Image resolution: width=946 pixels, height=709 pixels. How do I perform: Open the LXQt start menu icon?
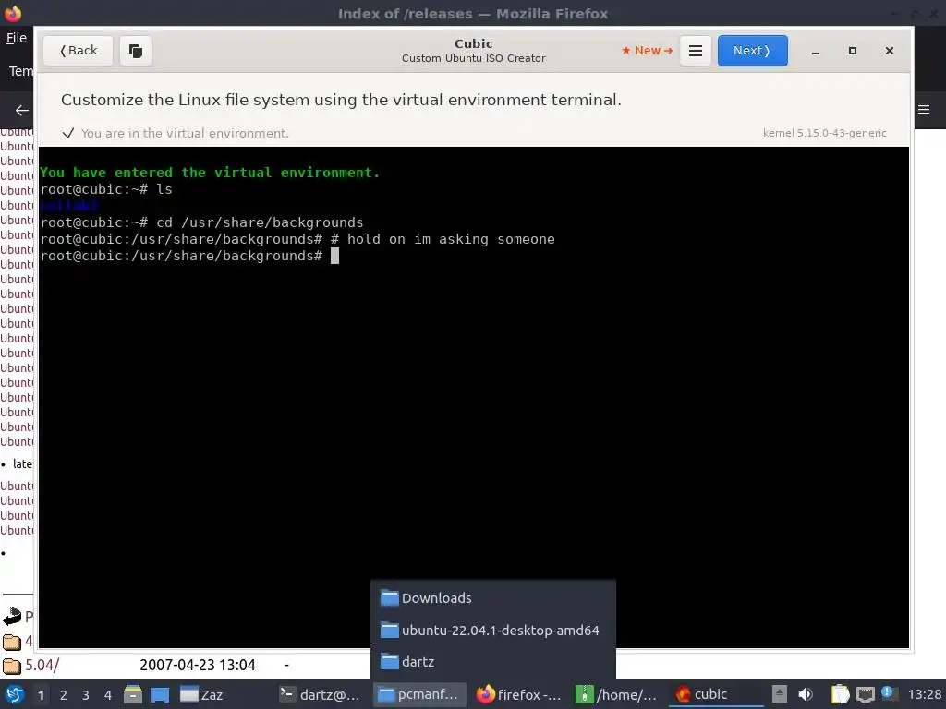point(14,694)
